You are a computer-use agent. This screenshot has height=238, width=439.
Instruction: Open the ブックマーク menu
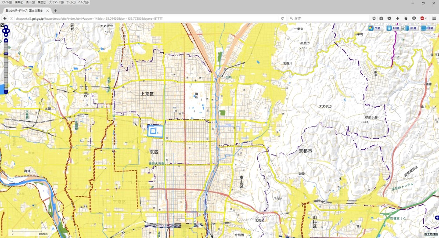click(x=56, y=3)
